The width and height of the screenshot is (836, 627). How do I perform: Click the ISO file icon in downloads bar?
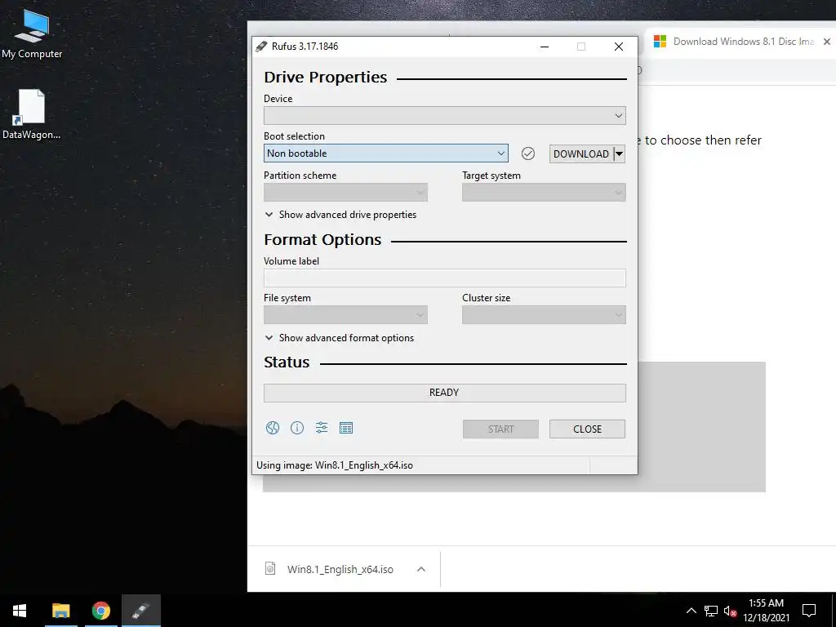pyautogui.click(x=270, y=569)
